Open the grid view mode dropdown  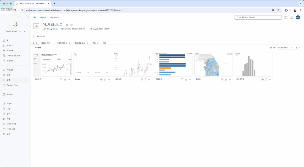click(x=298, y=48)
